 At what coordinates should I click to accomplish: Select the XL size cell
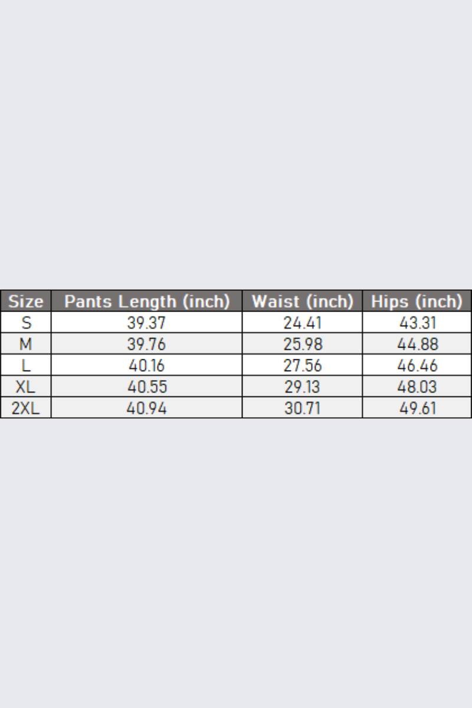coord(26,386)
